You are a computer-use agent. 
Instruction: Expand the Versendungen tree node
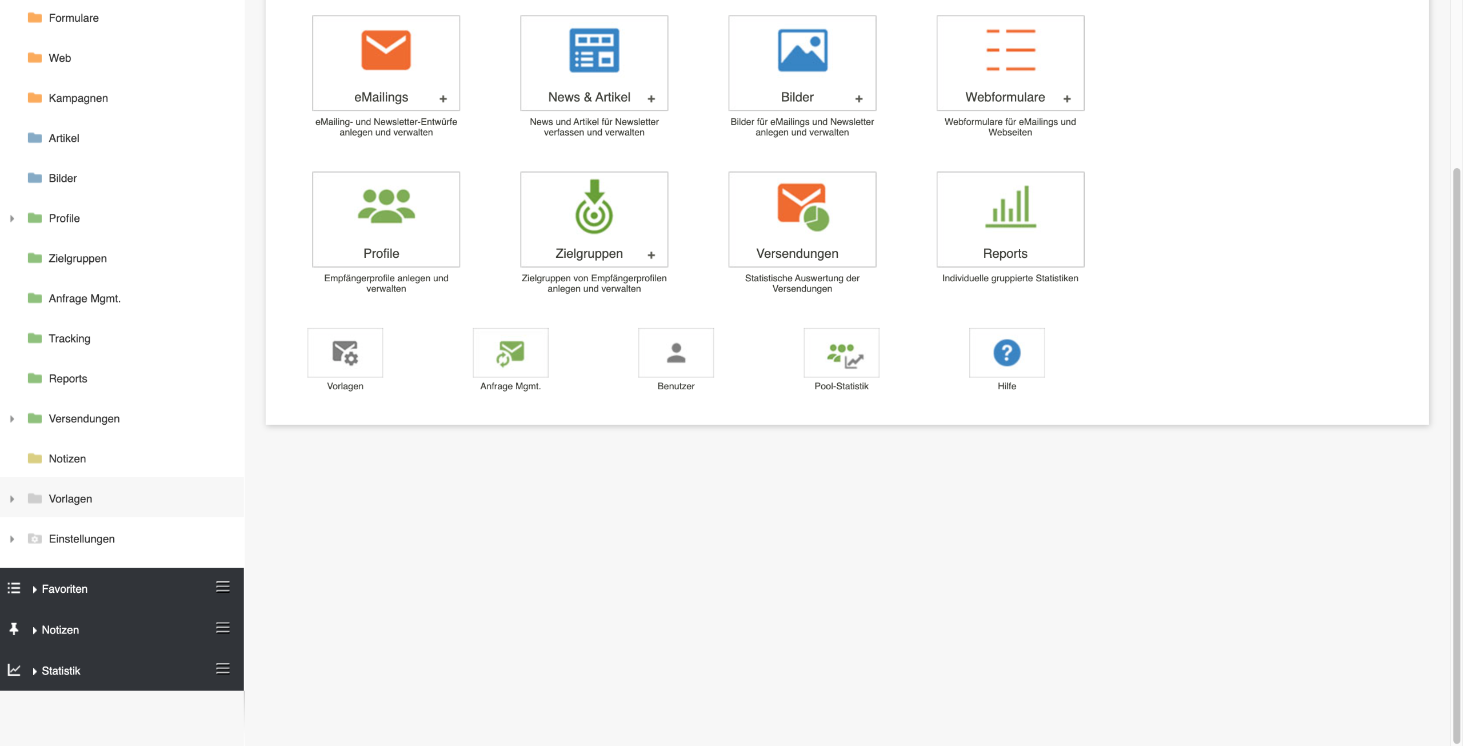coord(12,419)
